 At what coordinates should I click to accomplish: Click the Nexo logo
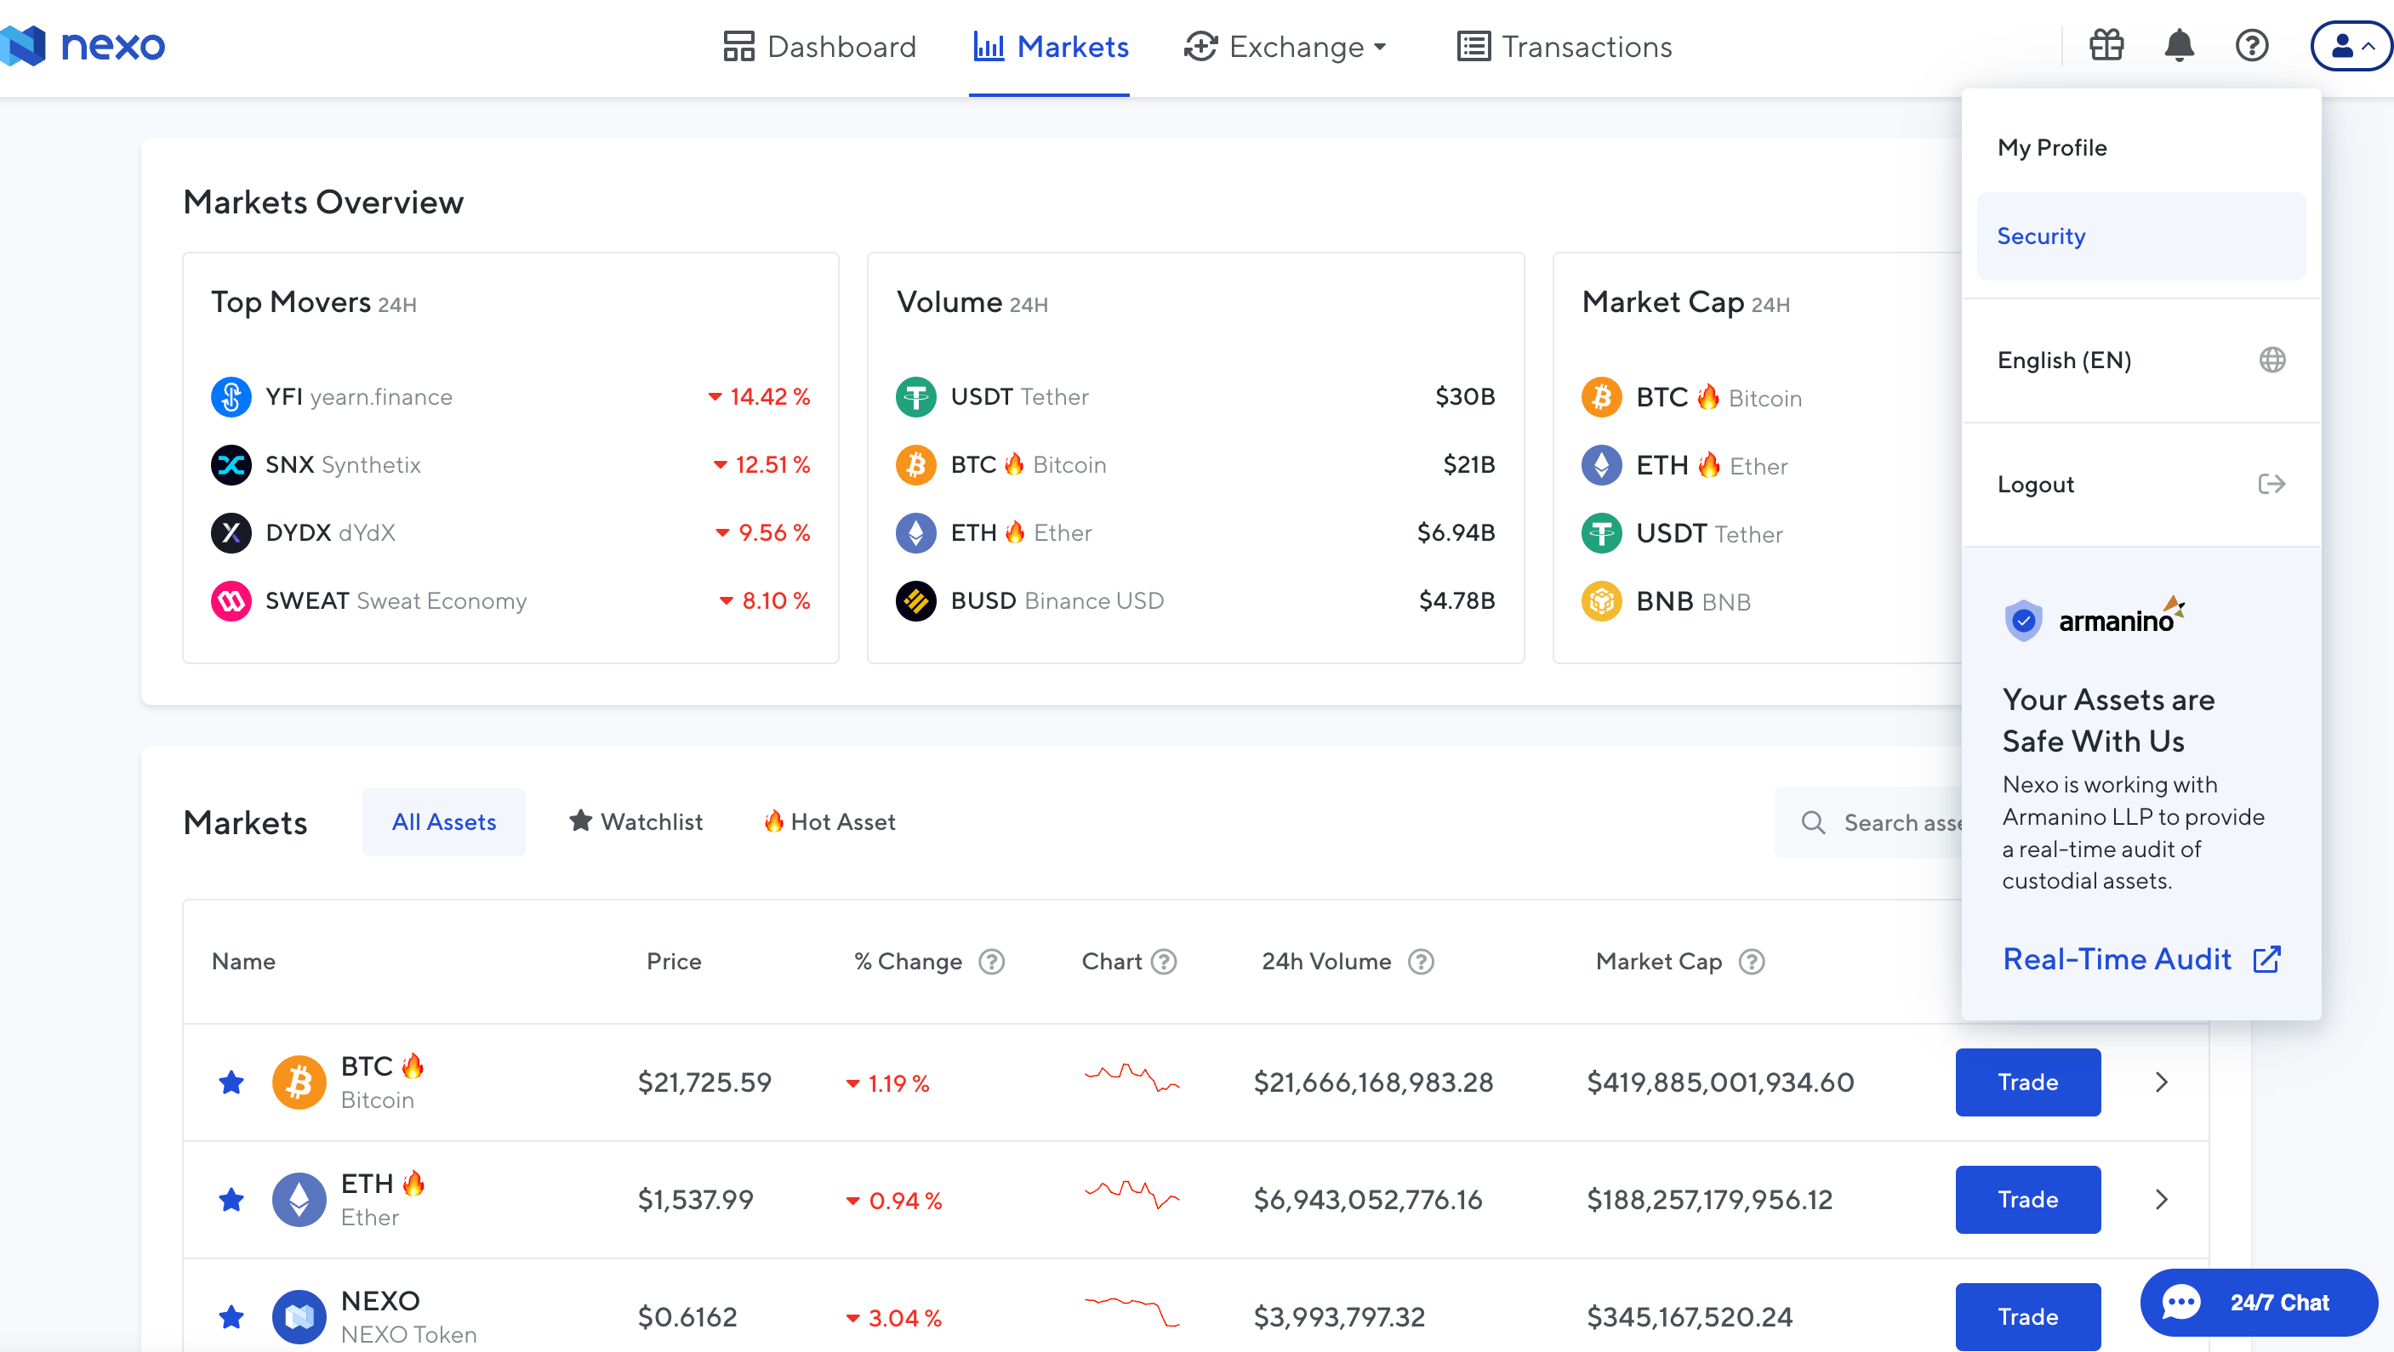coord(83,46)
